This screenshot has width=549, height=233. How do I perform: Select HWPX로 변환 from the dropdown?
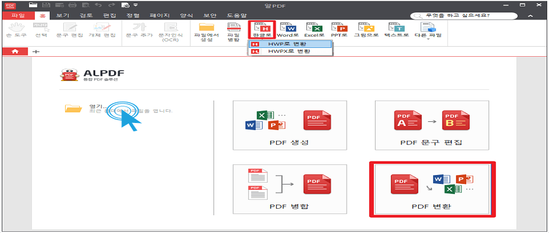pos(290,51)
